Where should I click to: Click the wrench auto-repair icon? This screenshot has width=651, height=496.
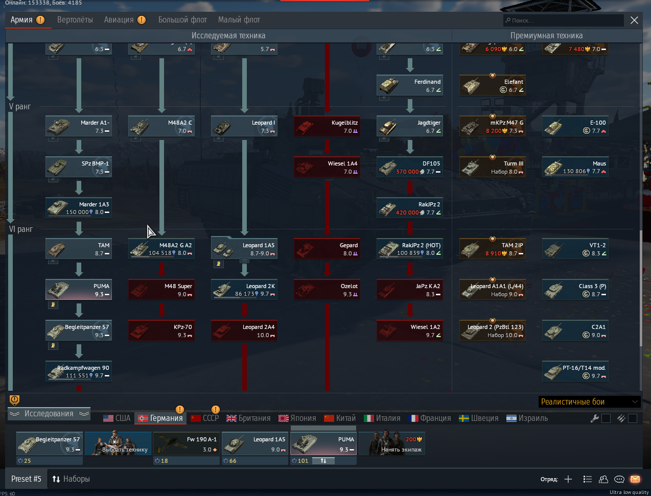point(594,418)
